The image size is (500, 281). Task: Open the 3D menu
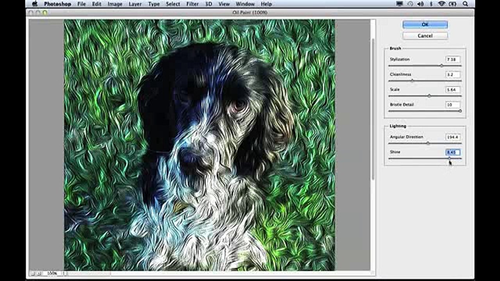point(209,4)
